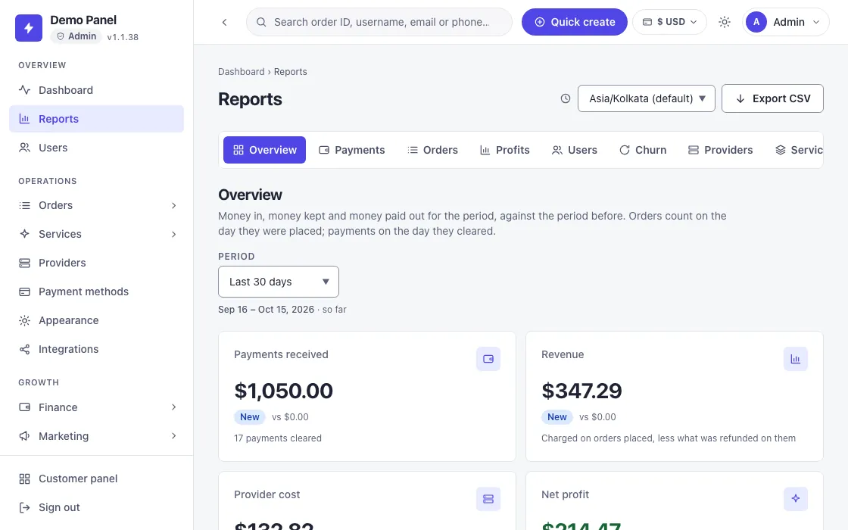This screenshot has height=530, width=848.
Task: Click the New badge under Payments received
Action: coord(250,417)
